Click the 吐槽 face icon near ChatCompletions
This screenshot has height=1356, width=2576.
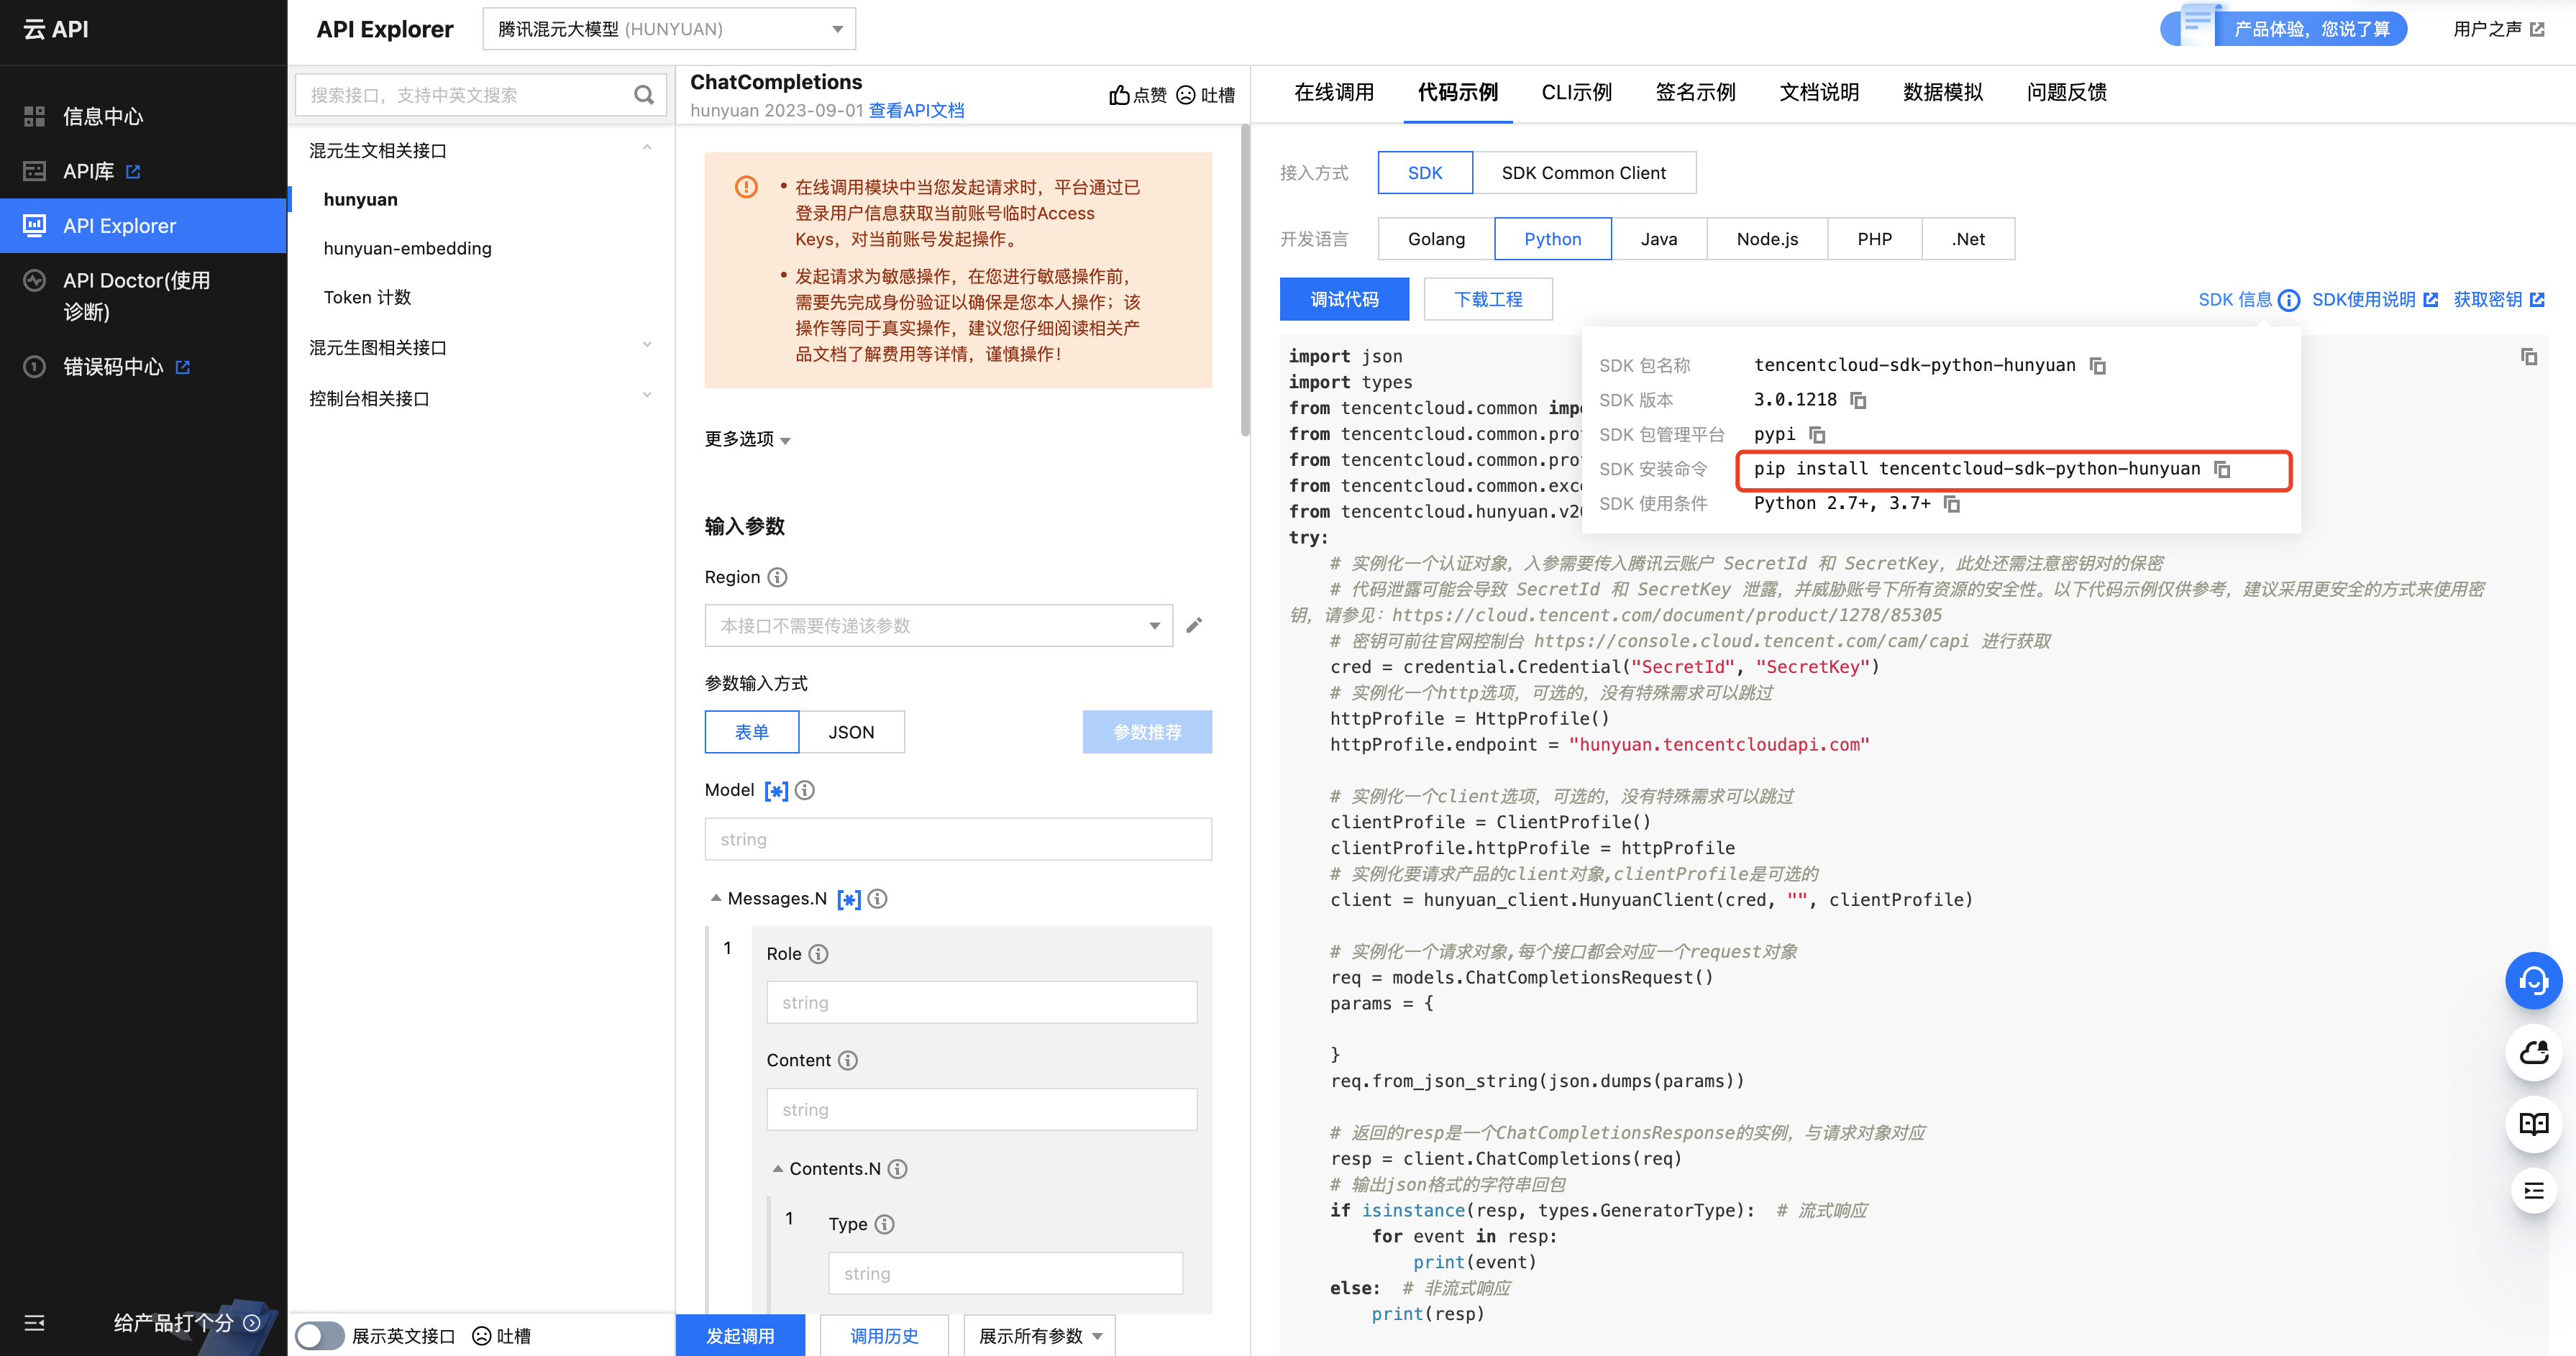[1186, 95]
